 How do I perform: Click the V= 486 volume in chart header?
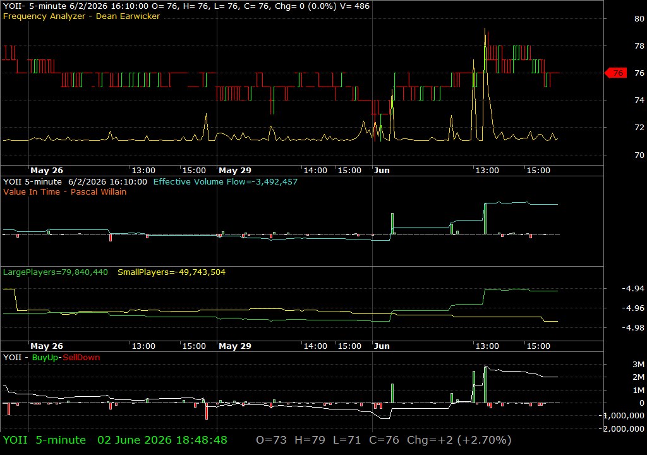(x=354, y=6)
